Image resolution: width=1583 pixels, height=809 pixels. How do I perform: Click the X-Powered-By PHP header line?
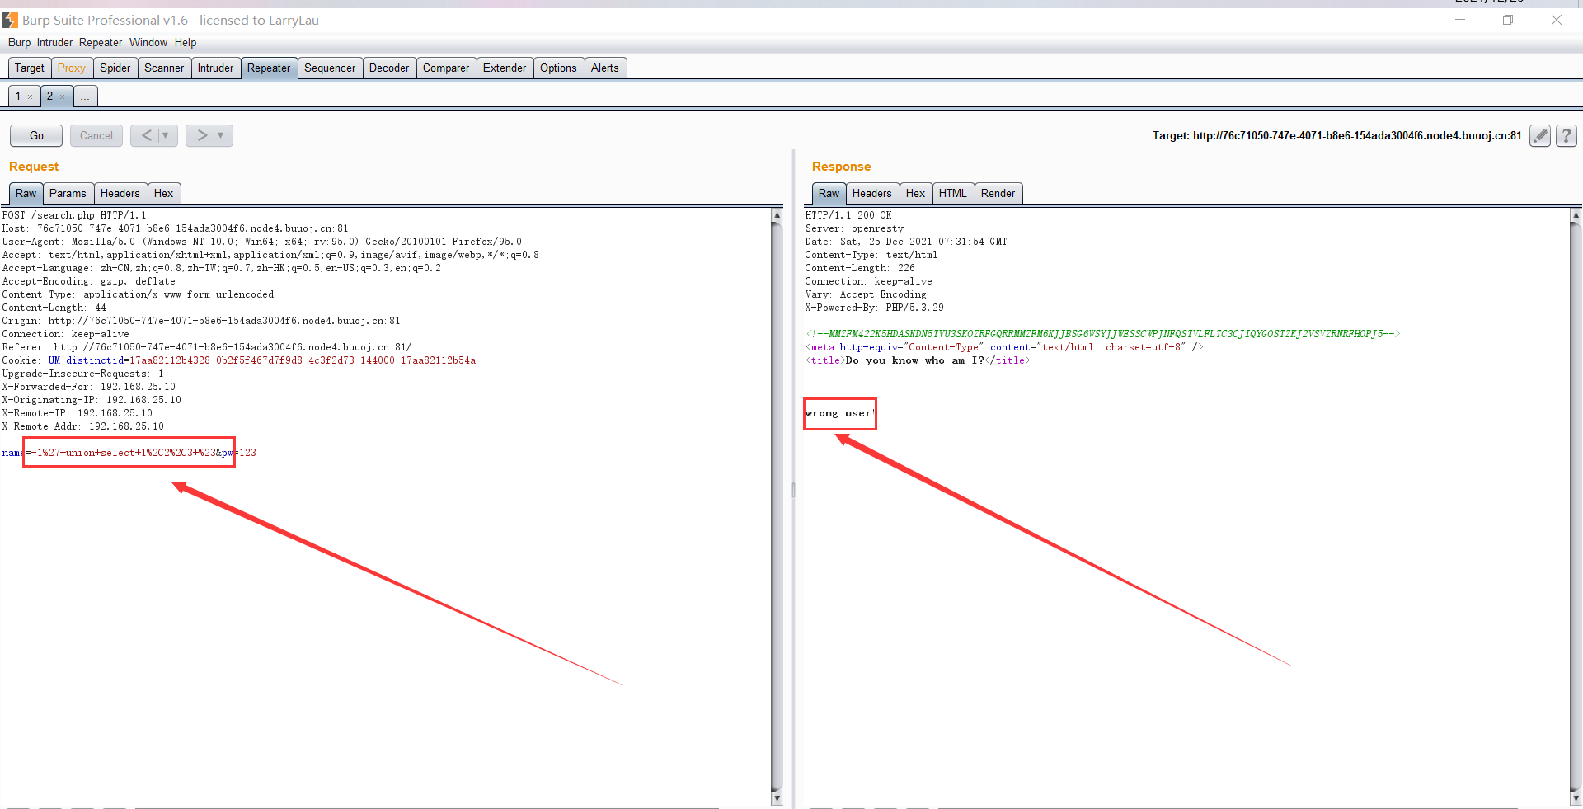[x=875, y=308]
